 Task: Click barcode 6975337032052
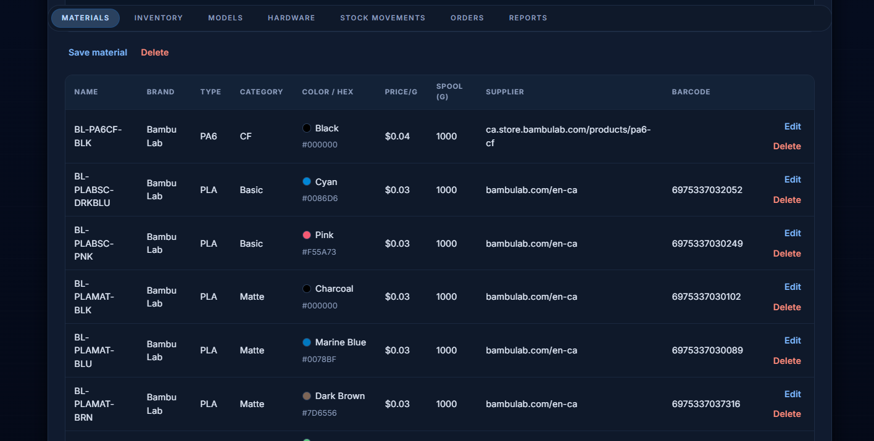(x=707, y=190)
